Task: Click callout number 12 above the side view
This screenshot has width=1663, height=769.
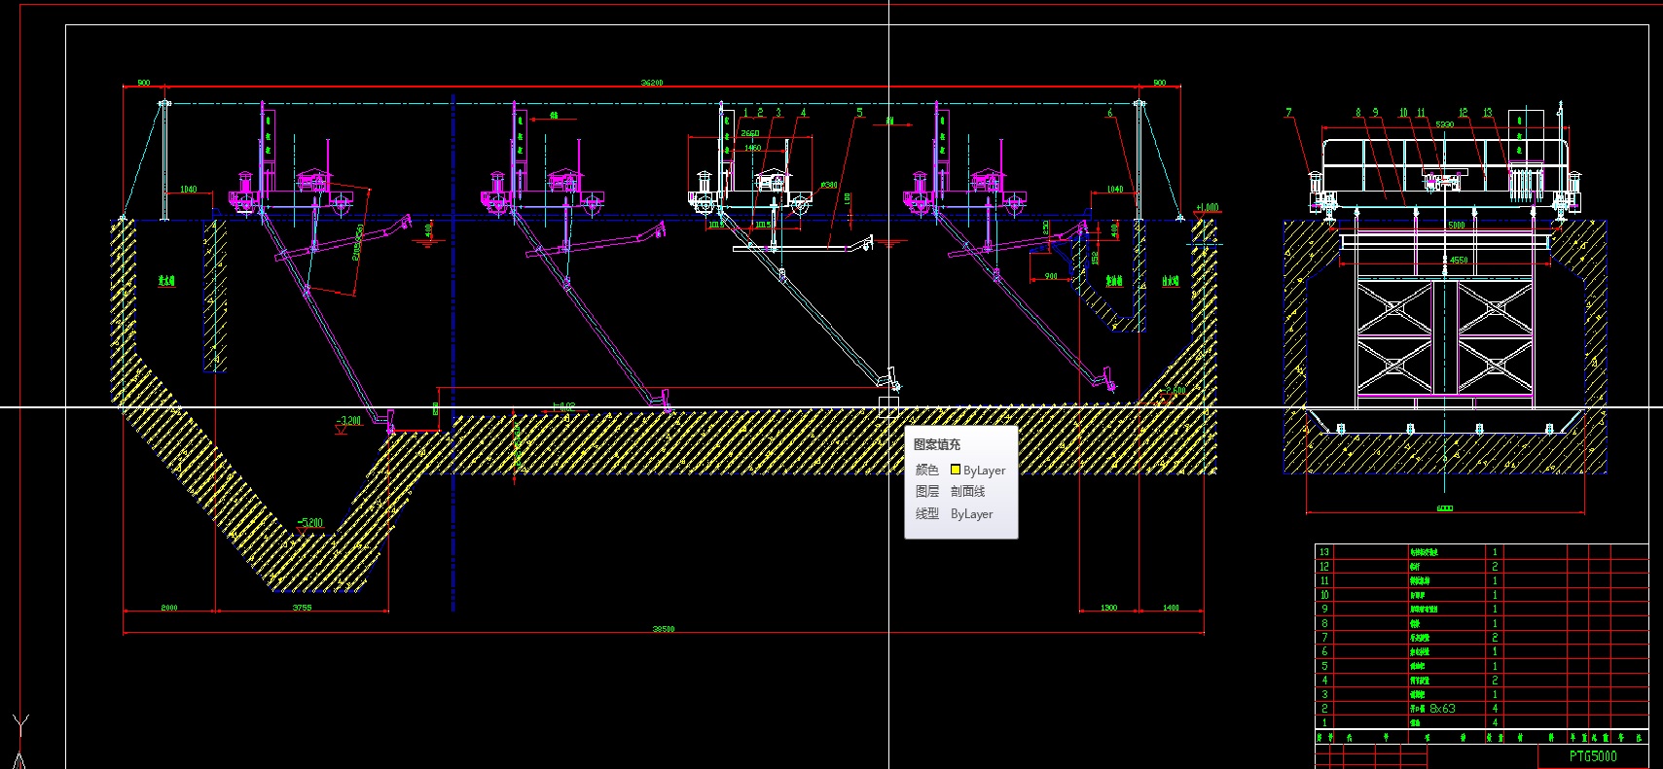Action: [x=1463, y=113]
